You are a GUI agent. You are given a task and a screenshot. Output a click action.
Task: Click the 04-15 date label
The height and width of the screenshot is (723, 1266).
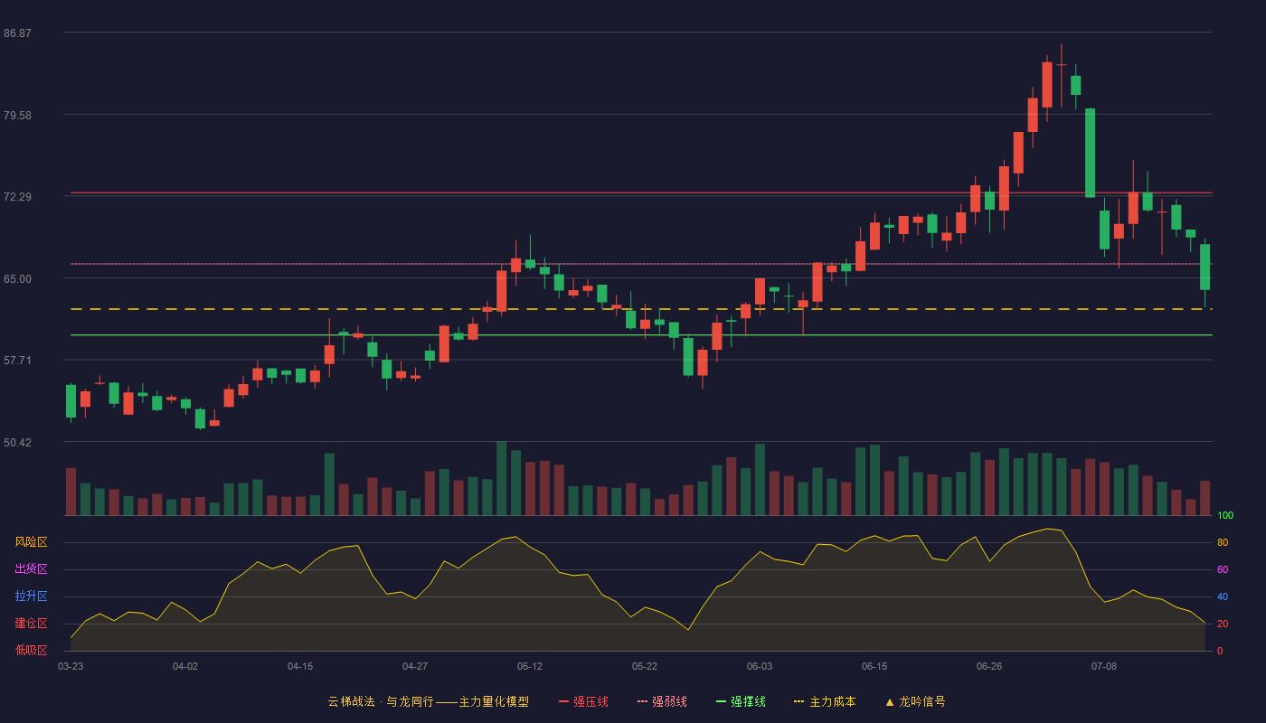tap(300, 666)
